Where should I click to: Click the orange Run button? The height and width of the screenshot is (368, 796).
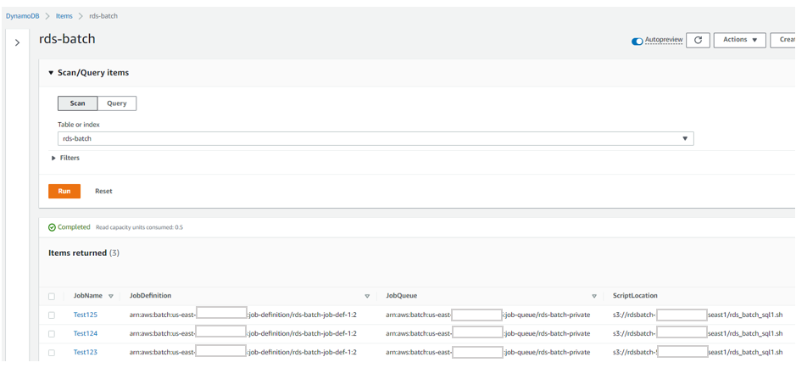64,192
